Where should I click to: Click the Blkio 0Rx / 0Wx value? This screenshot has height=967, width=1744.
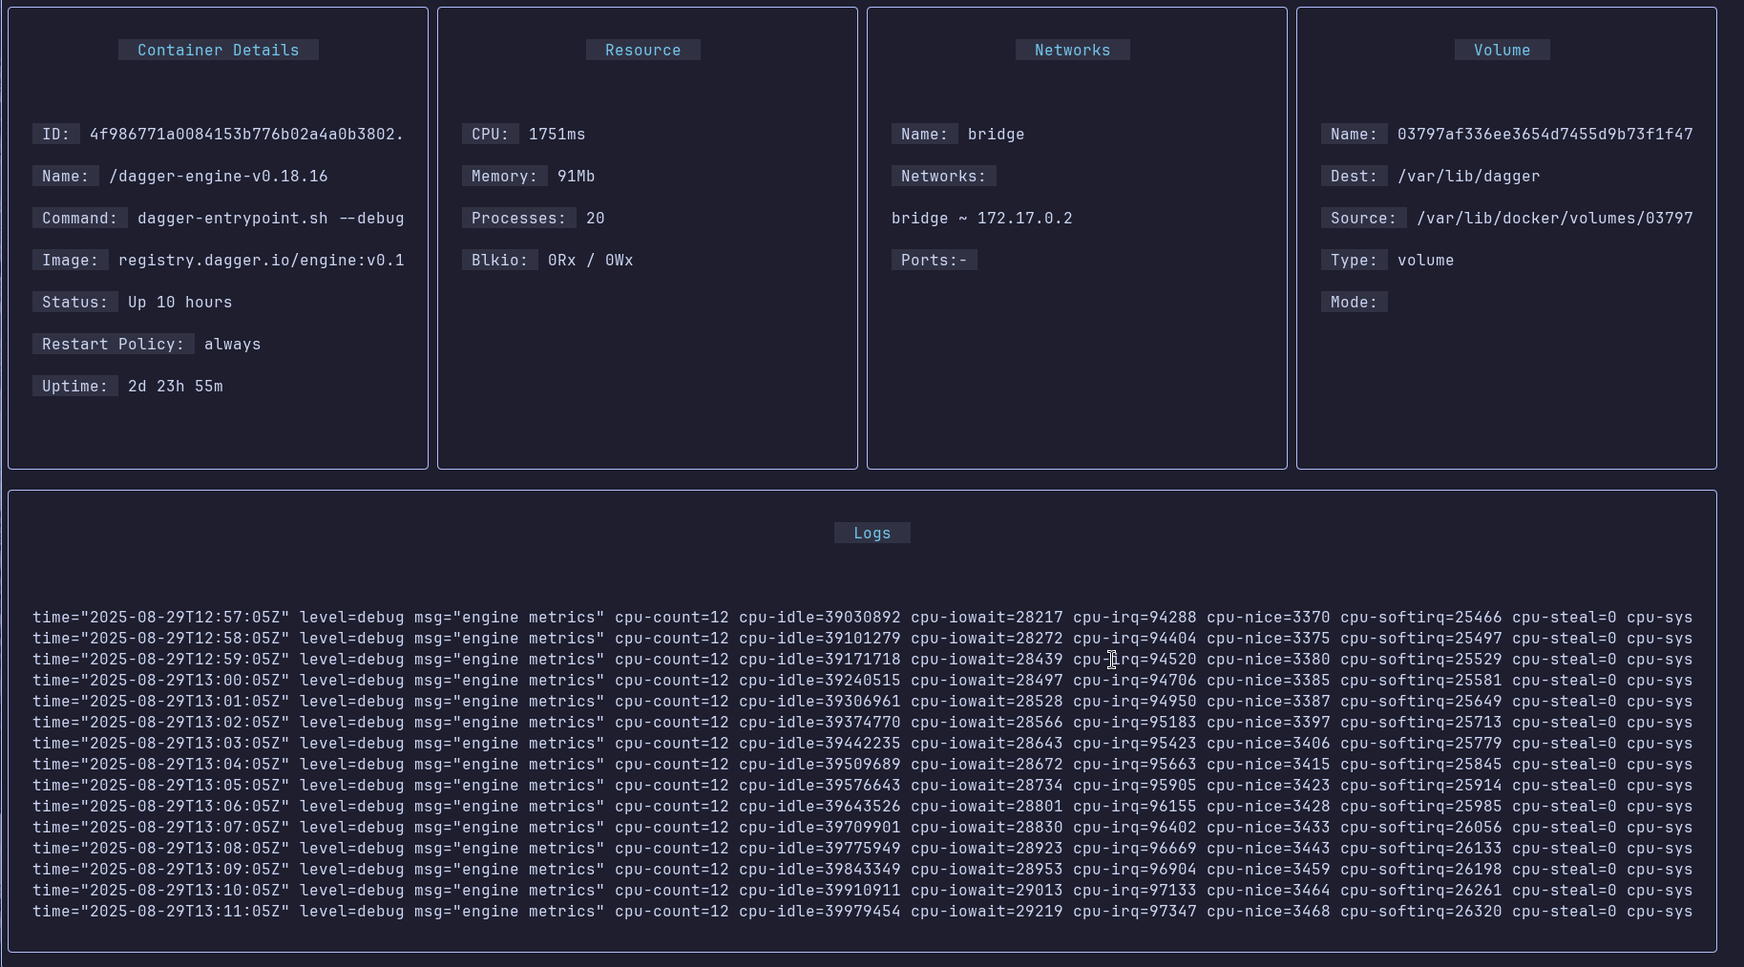[590, 260]
